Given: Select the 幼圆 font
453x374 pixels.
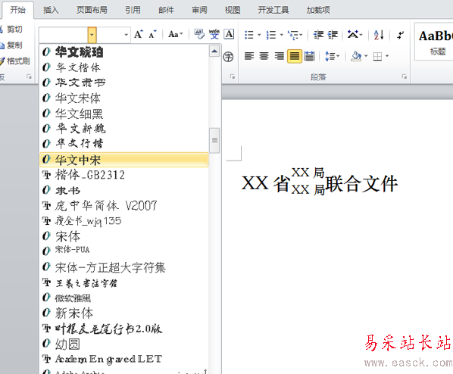Looking at the screenshot, I should click(x=124, y=344).
